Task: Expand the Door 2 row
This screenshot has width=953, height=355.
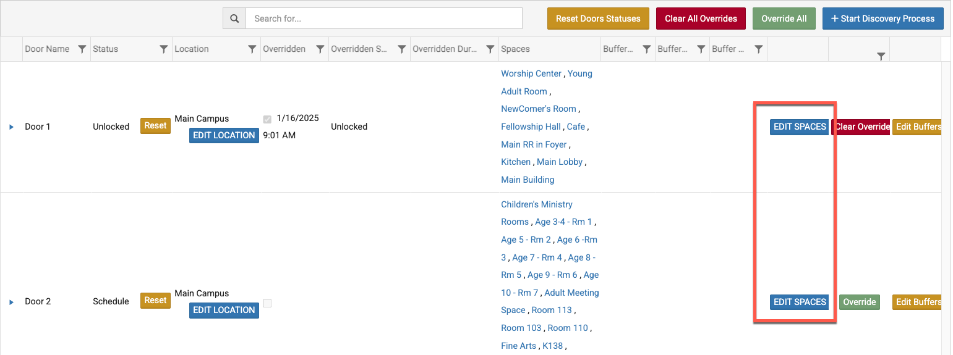Action: (x=11, y=302)
